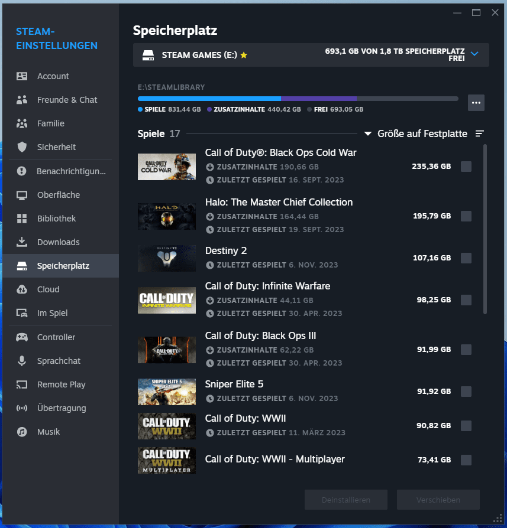Click the Sniper Elite 5 thumbnail
Screen dimensions: 507x528
[x=167, y=392]
